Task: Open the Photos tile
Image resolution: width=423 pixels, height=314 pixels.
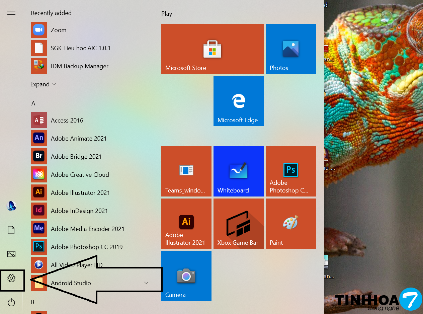Action: pos(290,49)
